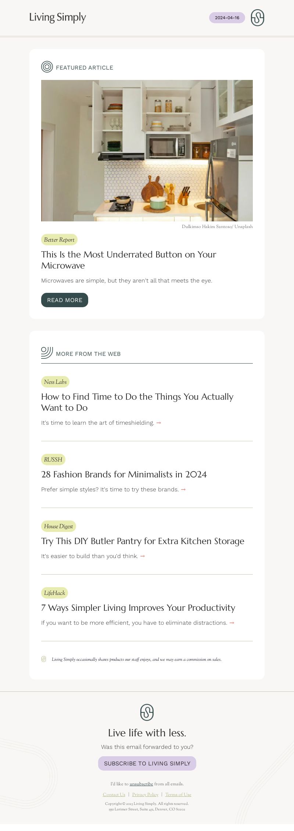Click the arrow after 'easier to build' text
The width and height of the screenshot is (294, 831).
143,556
